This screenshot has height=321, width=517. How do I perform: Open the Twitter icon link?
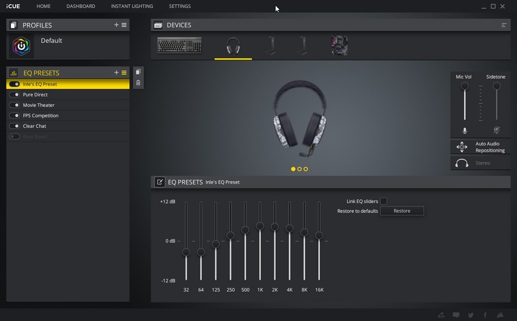pyautogui.click(x=470, y=315)
